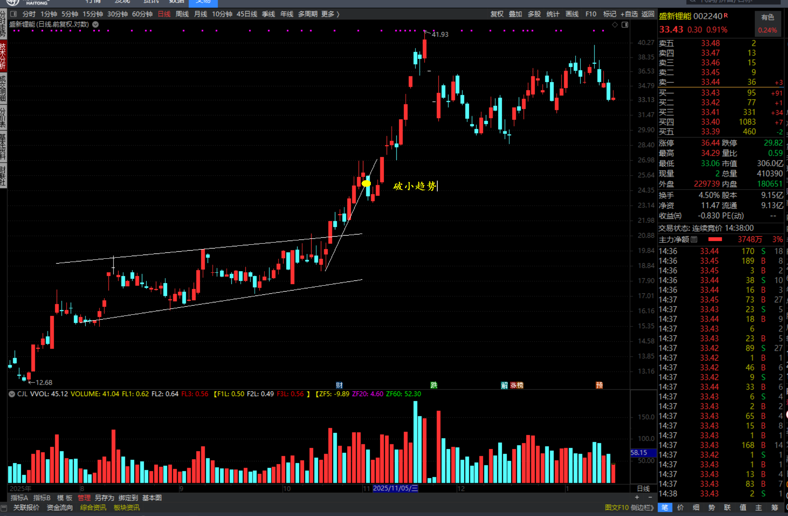Click bottom-left panel toggle beside 关联报价
The height and width of the screenshot is (516, 788).
(x=4, y=508)
